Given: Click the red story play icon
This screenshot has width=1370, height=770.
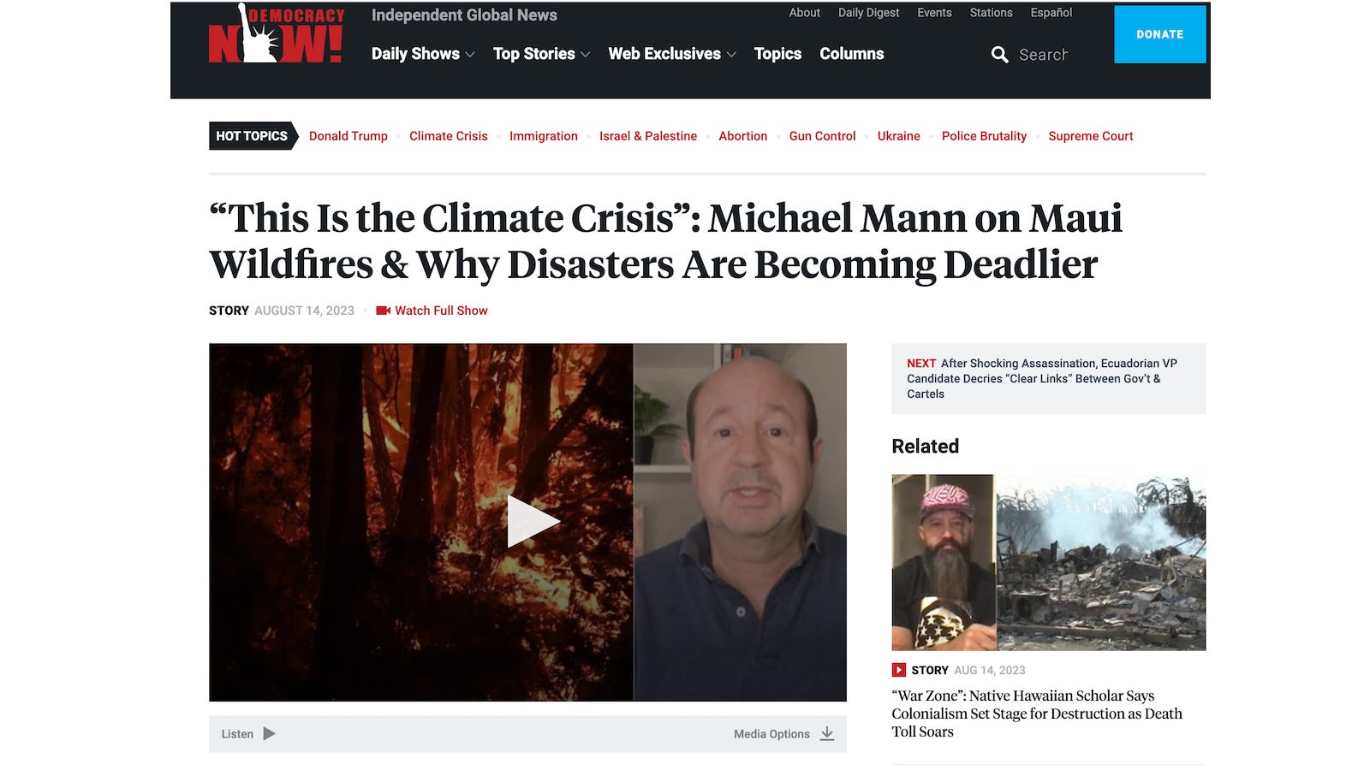Looking at the screenshot, I should point(898,670).
